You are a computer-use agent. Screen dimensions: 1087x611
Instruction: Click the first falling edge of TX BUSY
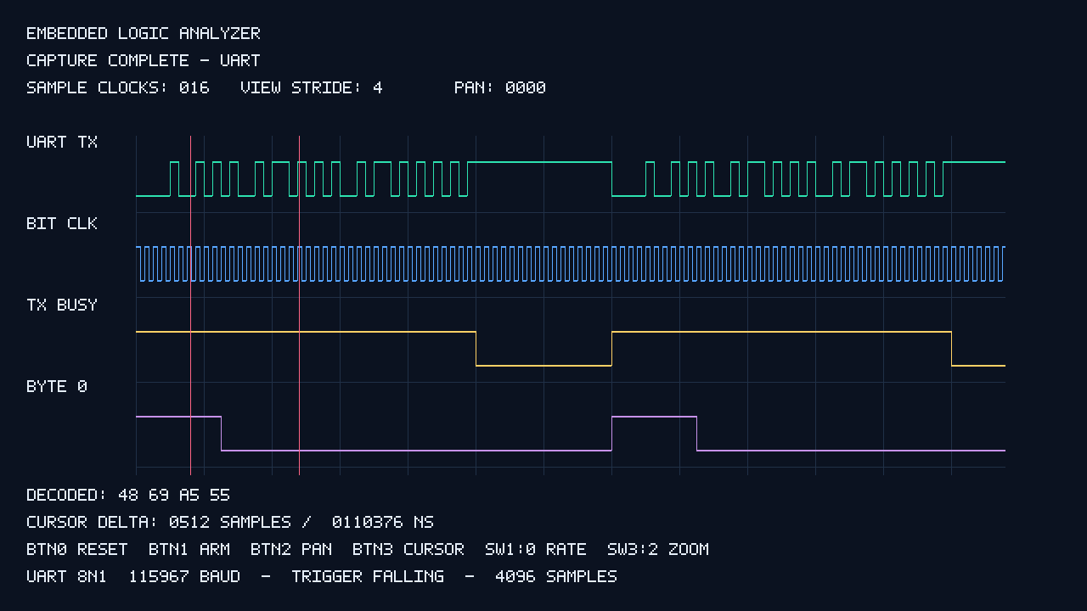(476, 349)
